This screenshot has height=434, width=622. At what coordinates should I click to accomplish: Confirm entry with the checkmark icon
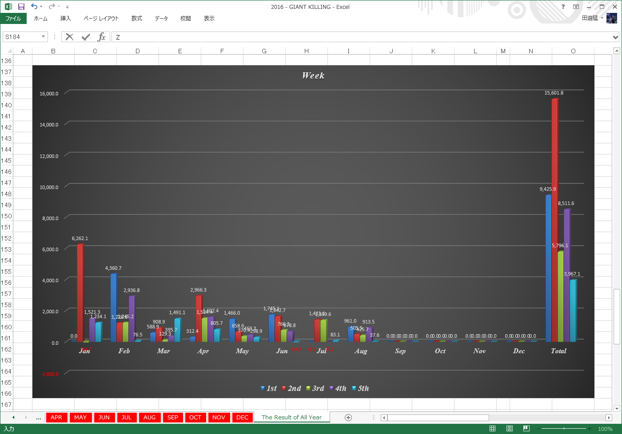(x=86, y=37)
